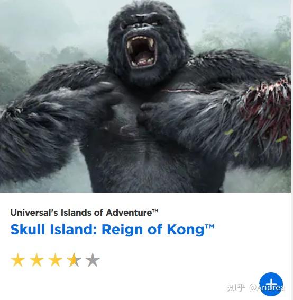This screenshot has width=293, height=300.
Task: Select the first gold rating star
Action: [x=18, y=260]
